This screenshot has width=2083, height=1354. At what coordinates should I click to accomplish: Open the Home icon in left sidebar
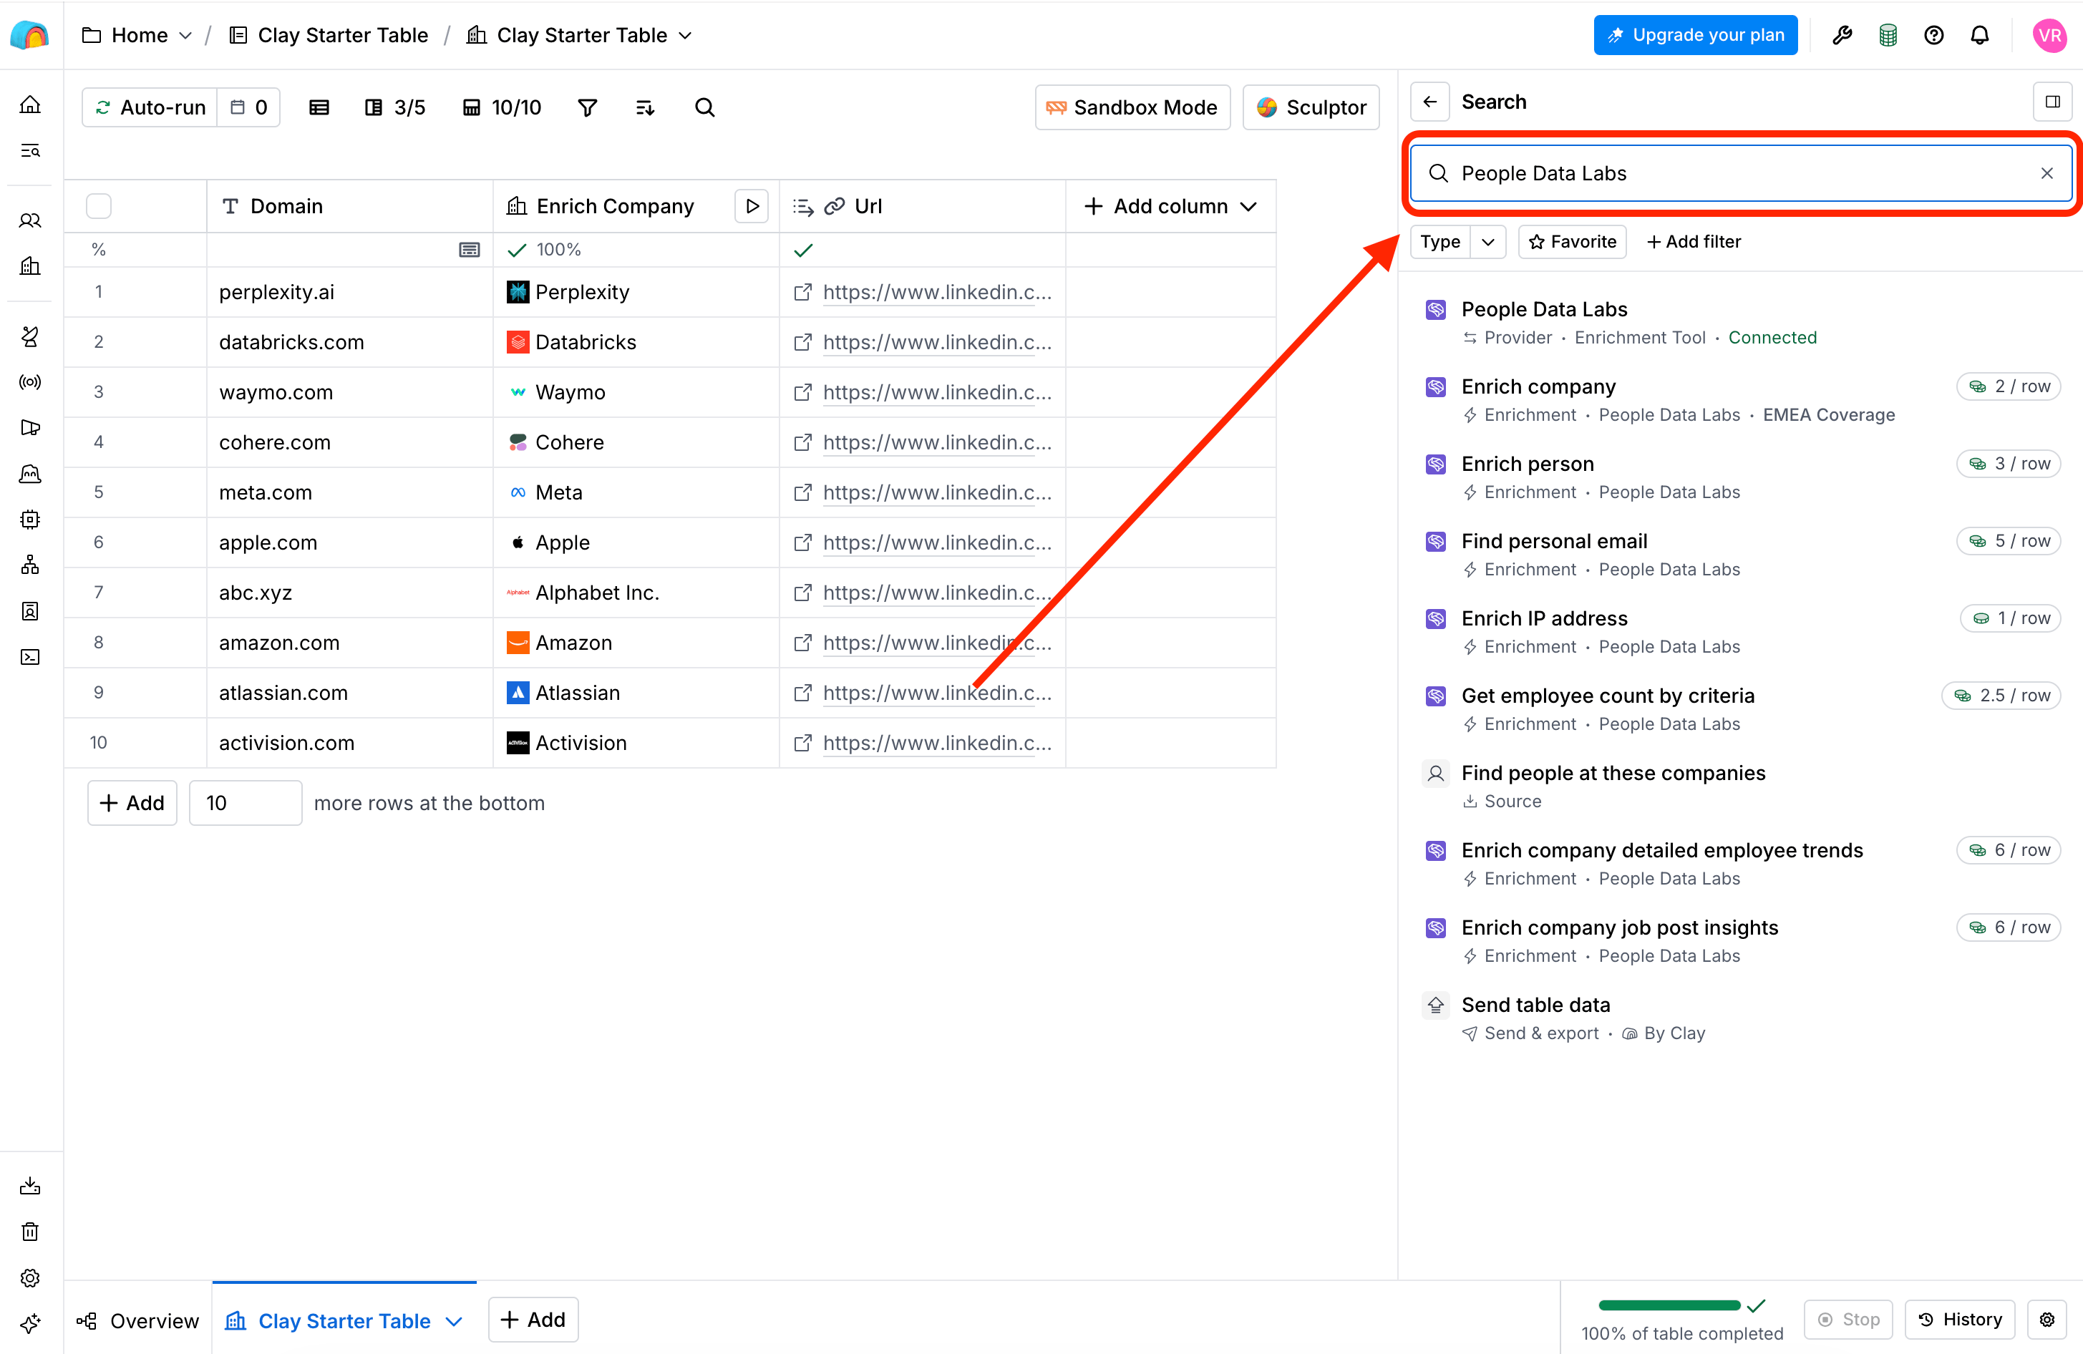pyautogui.click(x=31, y=104)
